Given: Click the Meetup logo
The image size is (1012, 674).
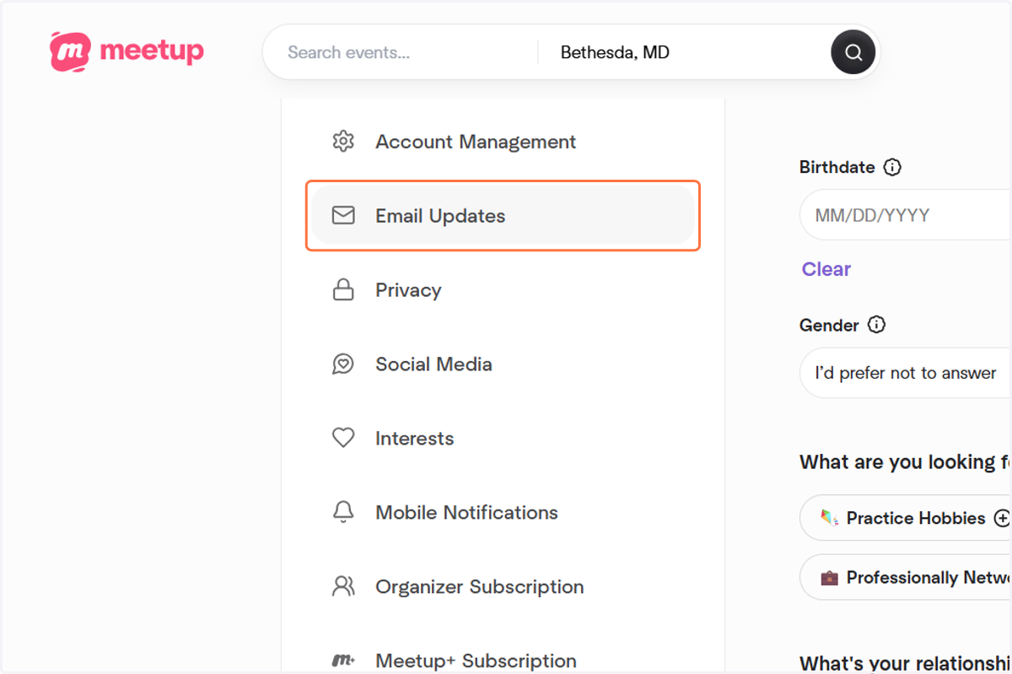Looking at the screenshot, I should 126,51.
